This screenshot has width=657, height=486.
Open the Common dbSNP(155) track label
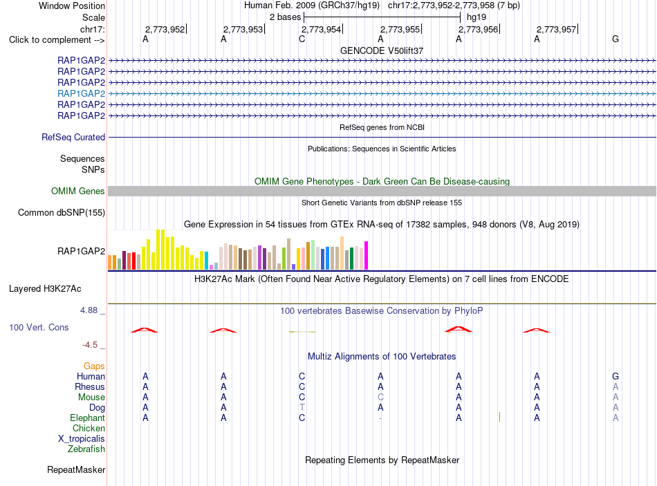[x=61, y=212]
